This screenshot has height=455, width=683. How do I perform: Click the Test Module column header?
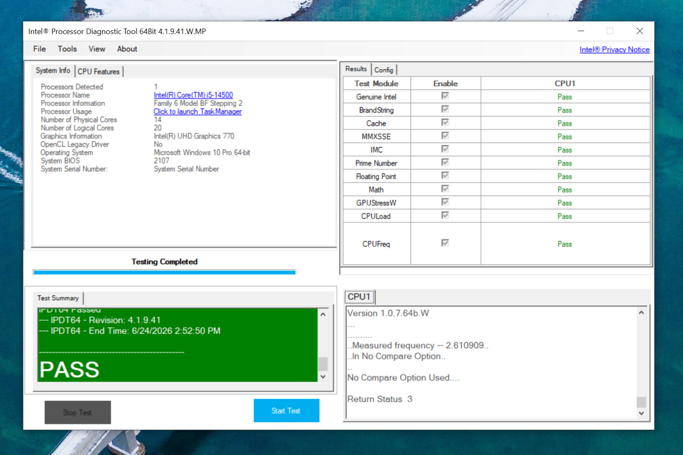click(x=377, y=84)
